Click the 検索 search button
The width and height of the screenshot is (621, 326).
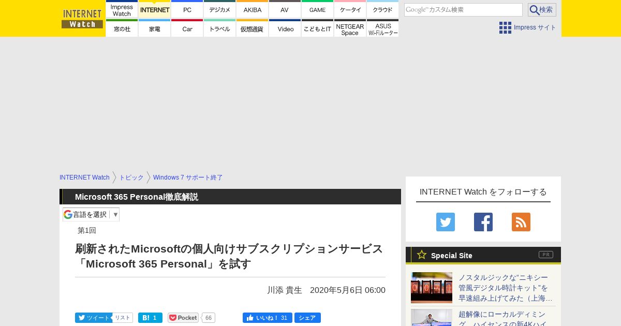pos(542,10)
